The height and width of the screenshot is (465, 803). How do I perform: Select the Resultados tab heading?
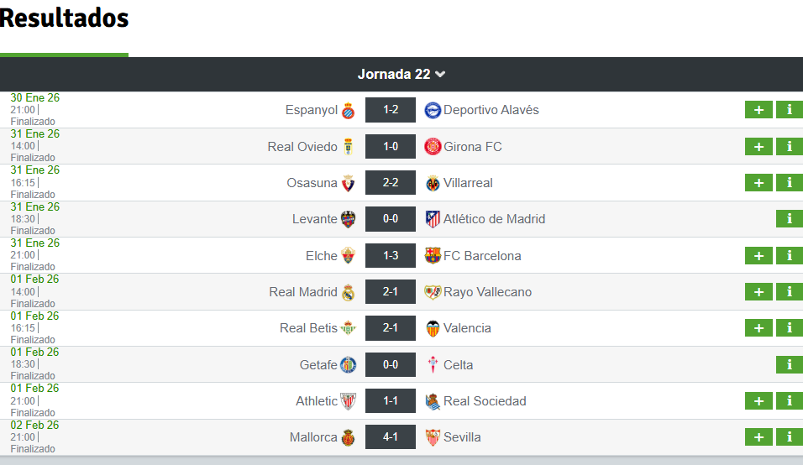point(64,18)
